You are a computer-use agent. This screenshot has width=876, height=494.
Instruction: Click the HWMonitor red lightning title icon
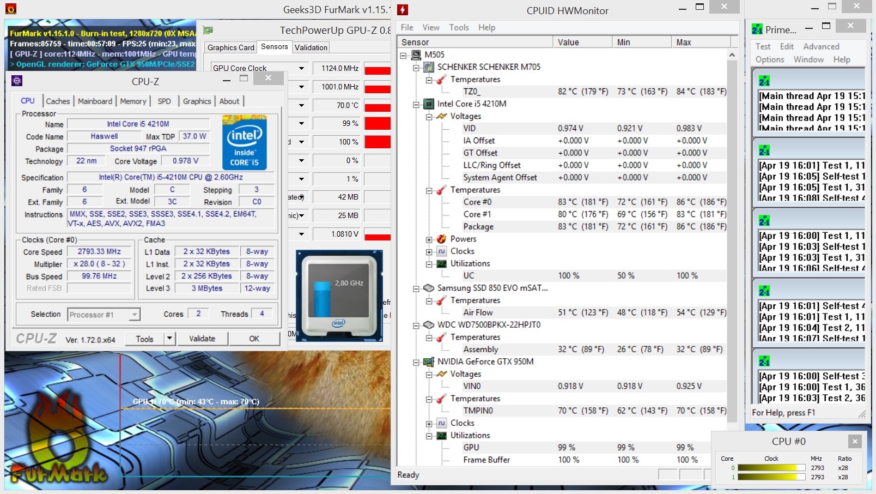click(403, 10)
